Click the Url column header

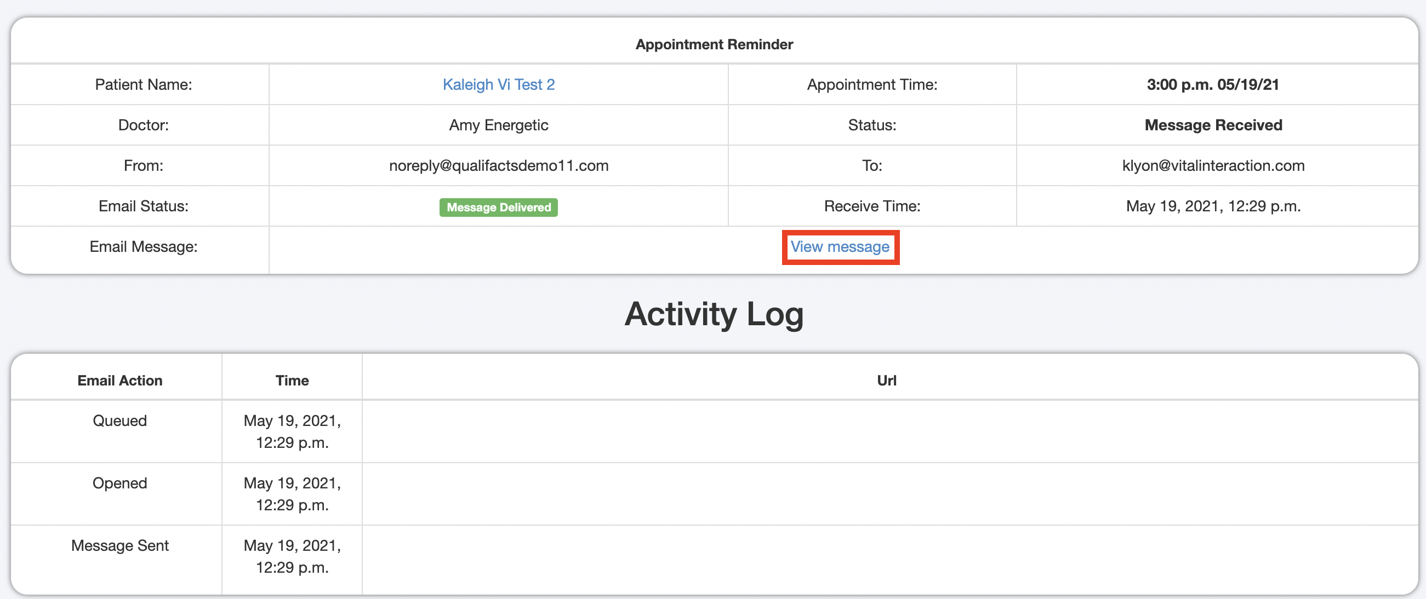coord(886,380)
